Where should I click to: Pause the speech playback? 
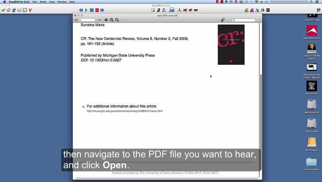tap(92, 10)
